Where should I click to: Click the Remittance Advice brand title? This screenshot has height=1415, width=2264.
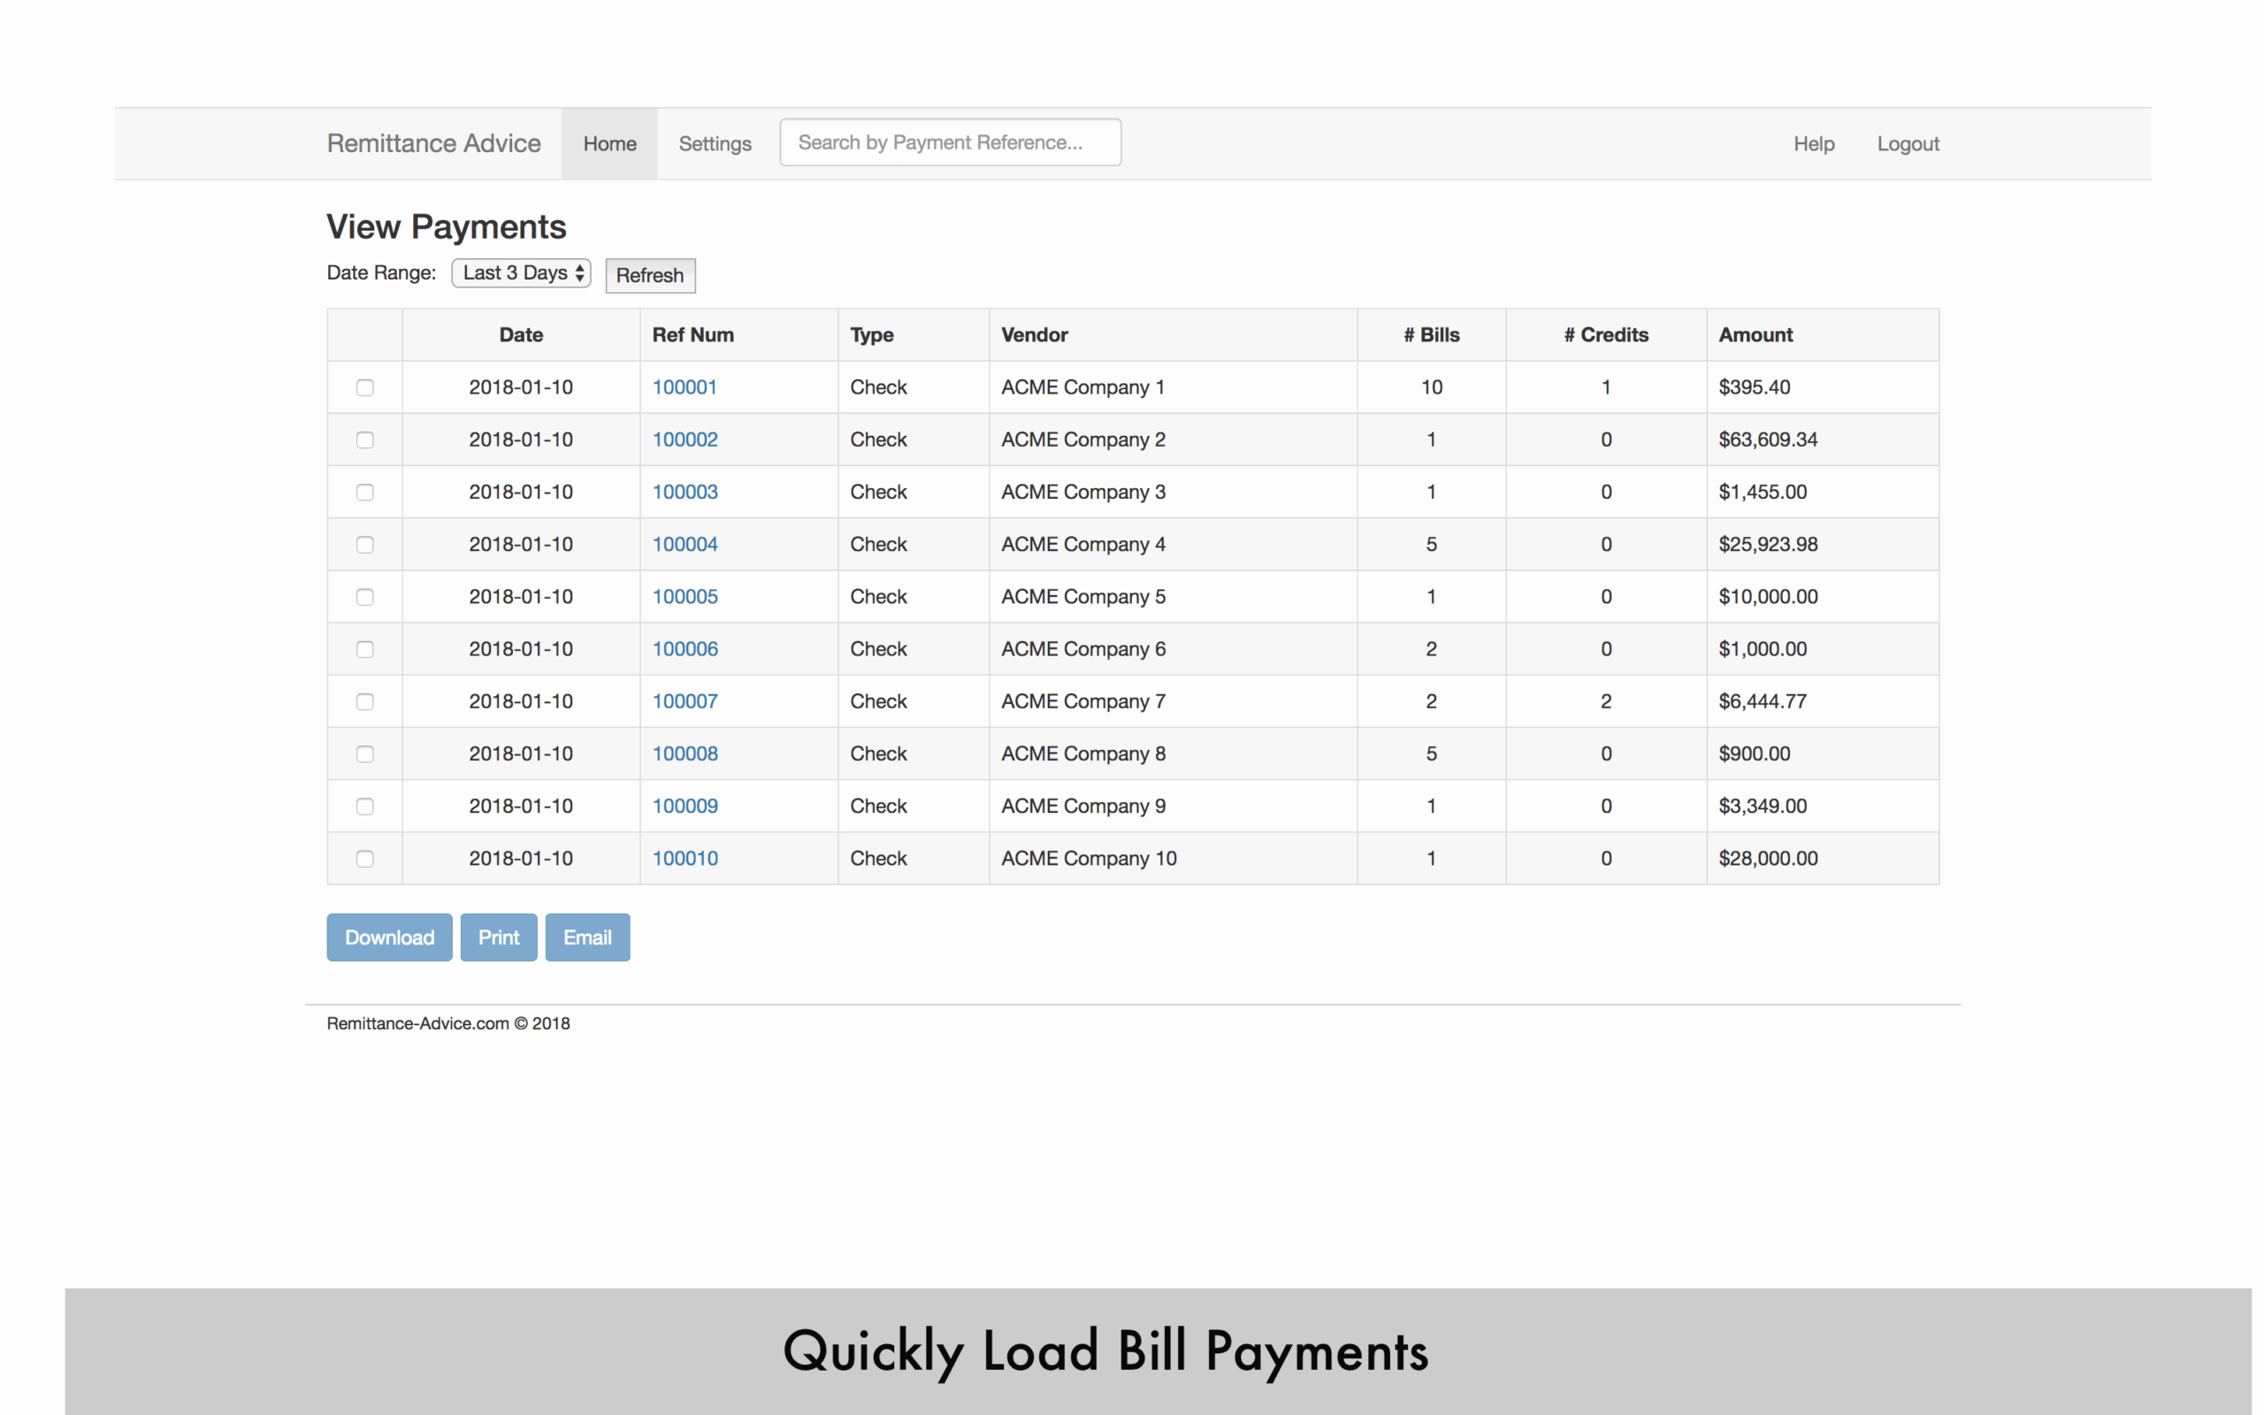tap(433, 143)
